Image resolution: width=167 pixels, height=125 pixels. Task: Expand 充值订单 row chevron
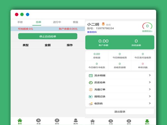150,89
